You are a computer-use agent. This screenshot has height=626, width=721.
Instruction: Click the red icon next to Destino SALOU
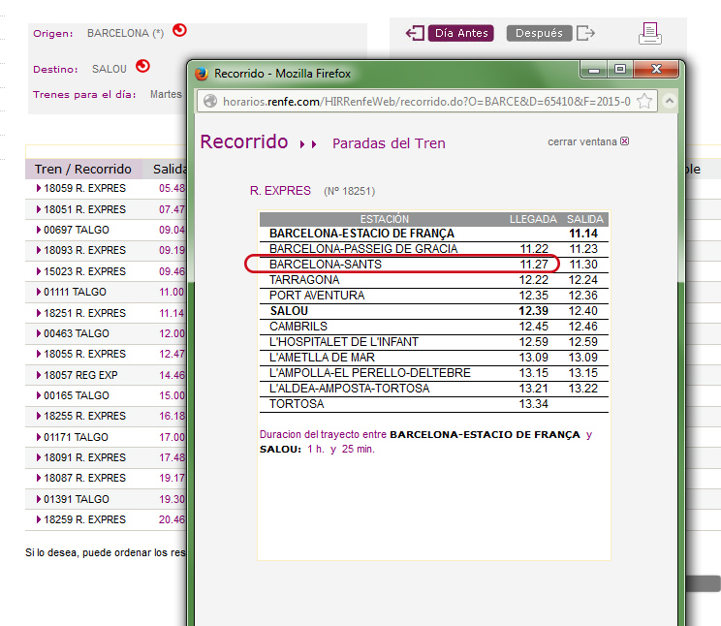pos(143,66)
